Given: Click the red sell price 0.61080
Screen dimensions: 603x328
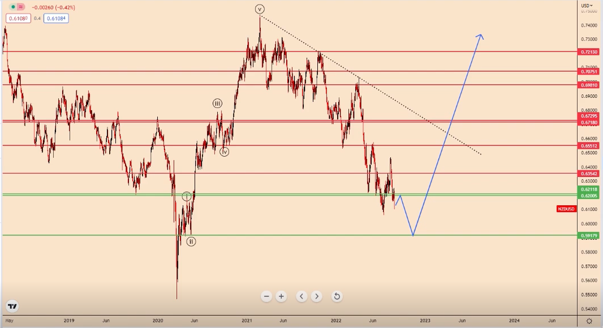Looking at the screenshot, I should [16, 19].
